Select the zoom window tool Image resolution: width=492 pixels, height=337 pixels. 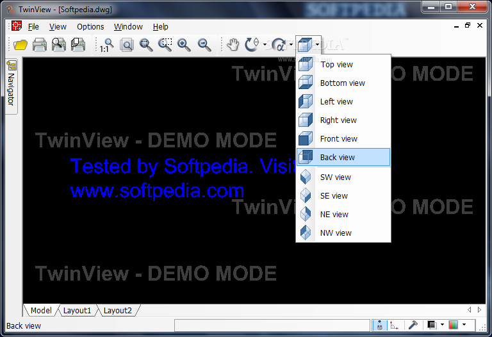click(146, 45)
